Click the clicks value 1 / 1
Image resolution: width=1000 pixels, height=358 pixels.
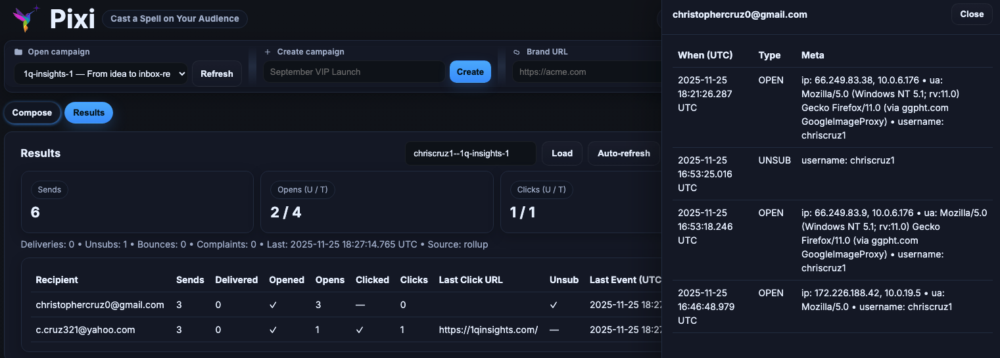point(523,212)
